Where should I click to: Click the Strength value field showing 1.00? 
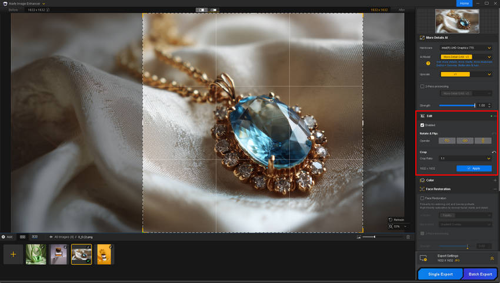(x=482, y=105)
